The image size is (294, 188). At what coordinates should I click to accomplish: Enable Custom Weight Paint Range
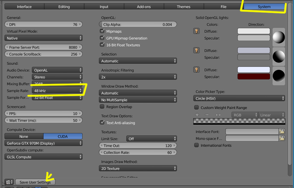(197, 108)
